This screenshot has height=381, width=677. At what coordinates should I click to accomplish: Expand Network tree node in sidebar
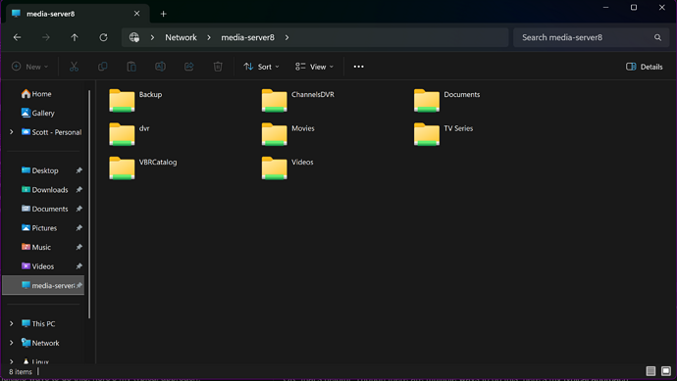pos(12,343)
